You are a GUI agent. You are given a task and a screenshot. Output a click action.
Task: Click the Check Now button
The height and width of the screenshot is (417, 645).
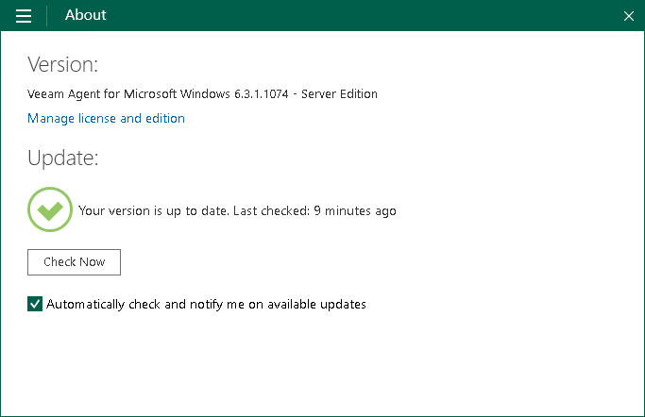74,262
